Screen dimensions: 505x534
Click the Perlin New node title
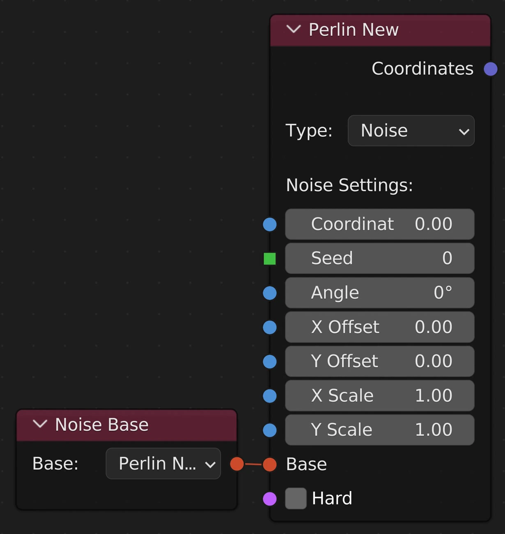[x=353, y=30]
